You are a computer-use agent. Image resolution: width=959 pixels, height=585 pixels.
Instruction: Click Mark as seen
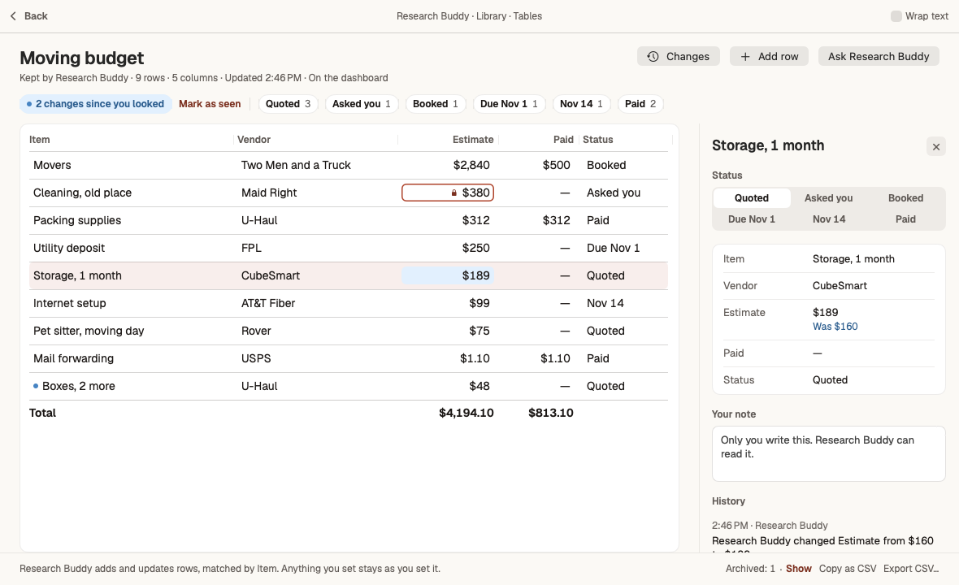pyautogui.click(x=210, y=104)
